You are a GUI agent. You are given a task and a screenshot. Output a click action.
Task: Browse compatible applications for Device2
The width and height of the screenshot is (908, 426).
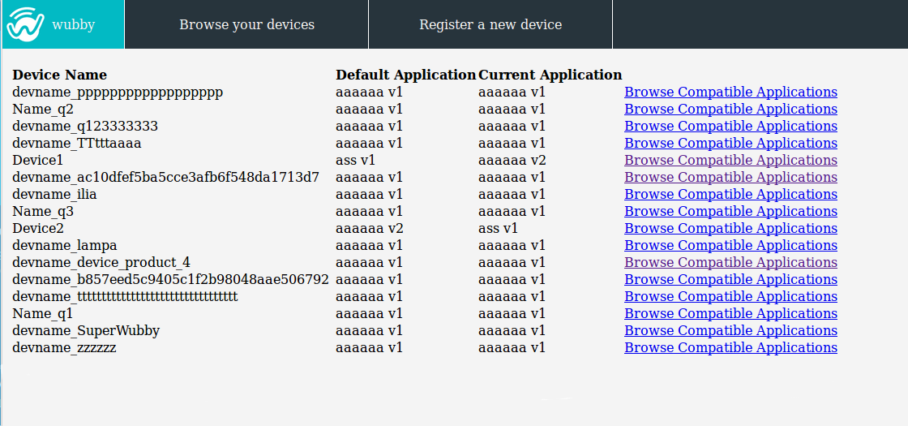pyautogui.click(x=730, y=228)
